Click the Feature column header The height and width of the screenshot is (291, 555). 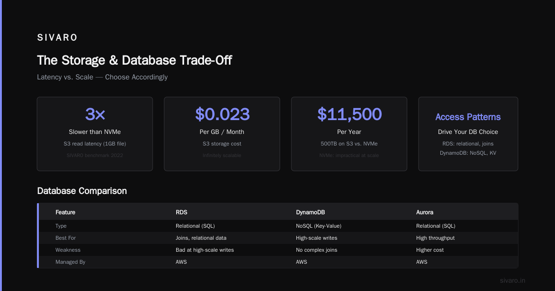65,212
